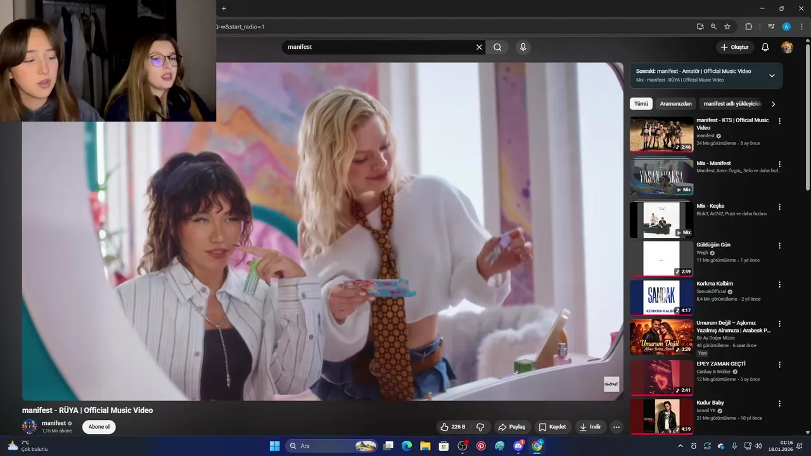The image size is (811, 456).
Task: Click the zoom magnifier in address bar
Action: click(713, 27)
